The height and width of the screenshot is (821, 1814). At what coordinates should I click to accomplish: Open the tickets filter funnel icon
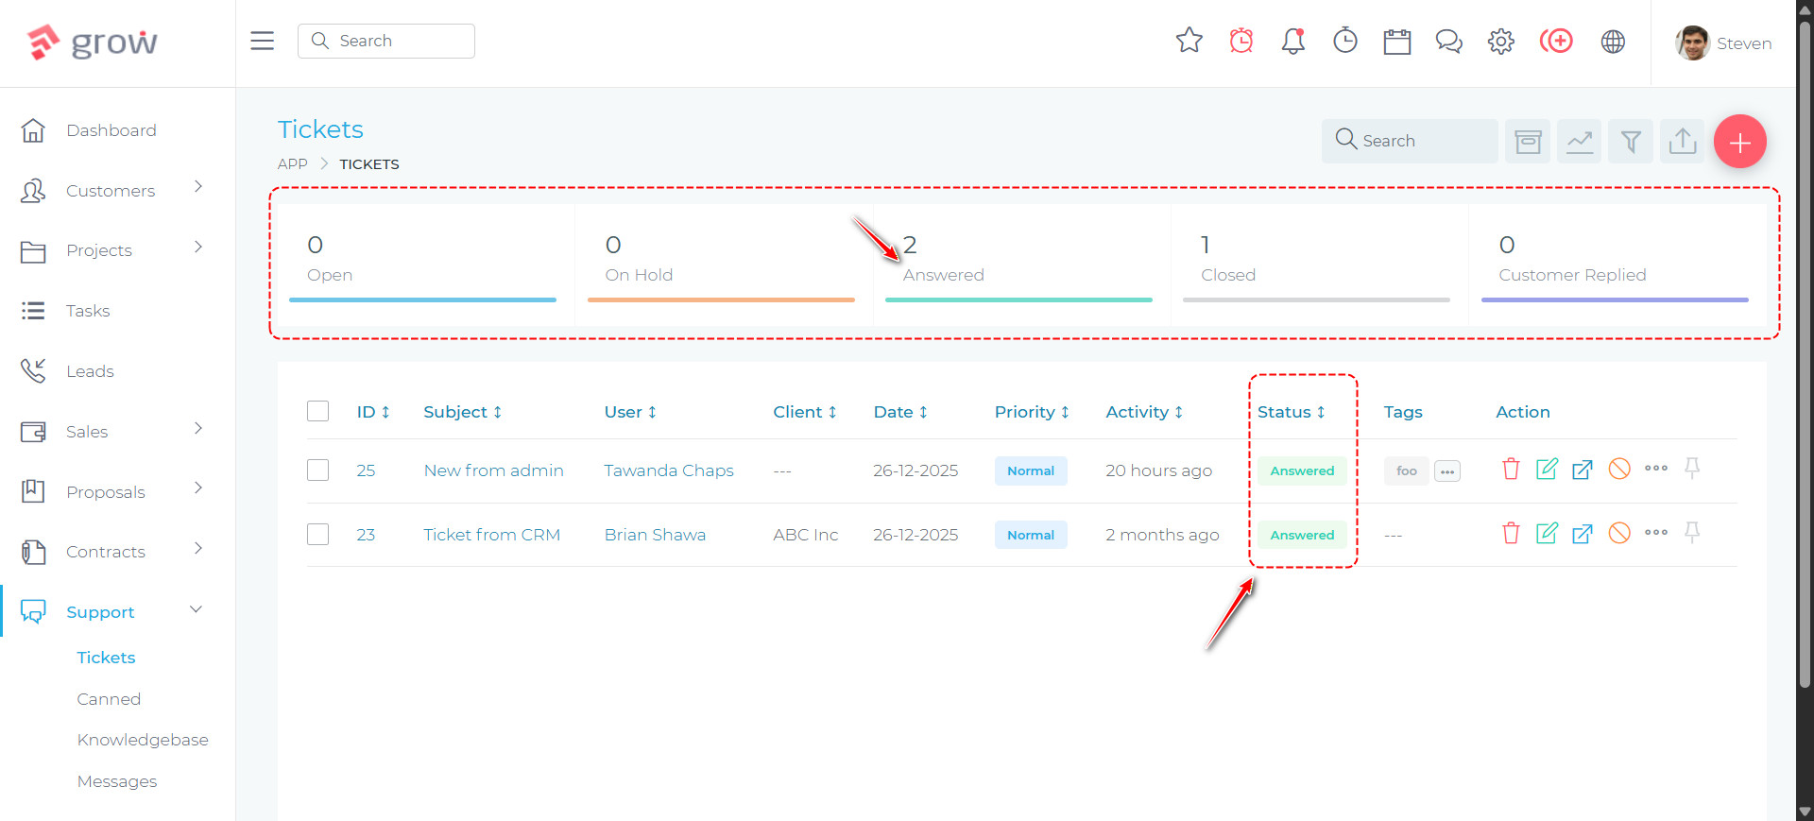(1631, 142)
